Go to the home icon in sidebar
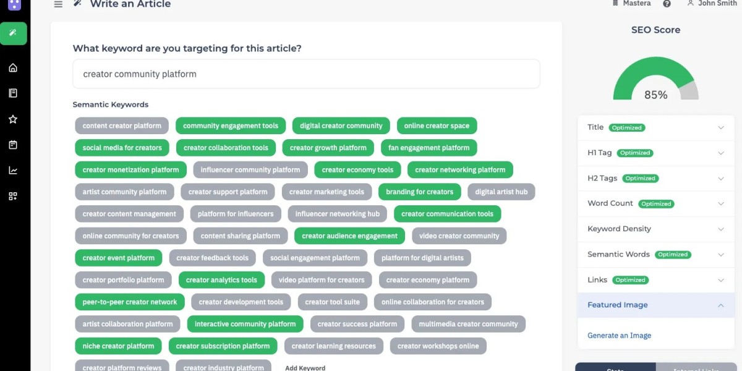 point(13,68)
